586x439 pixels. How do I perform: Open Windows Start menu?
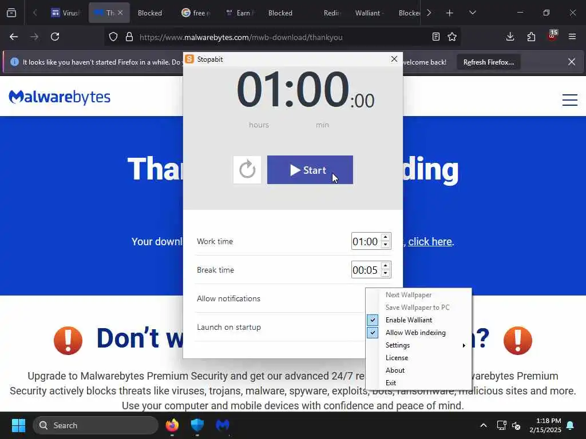pyautogui.click(x=18, y=425)
